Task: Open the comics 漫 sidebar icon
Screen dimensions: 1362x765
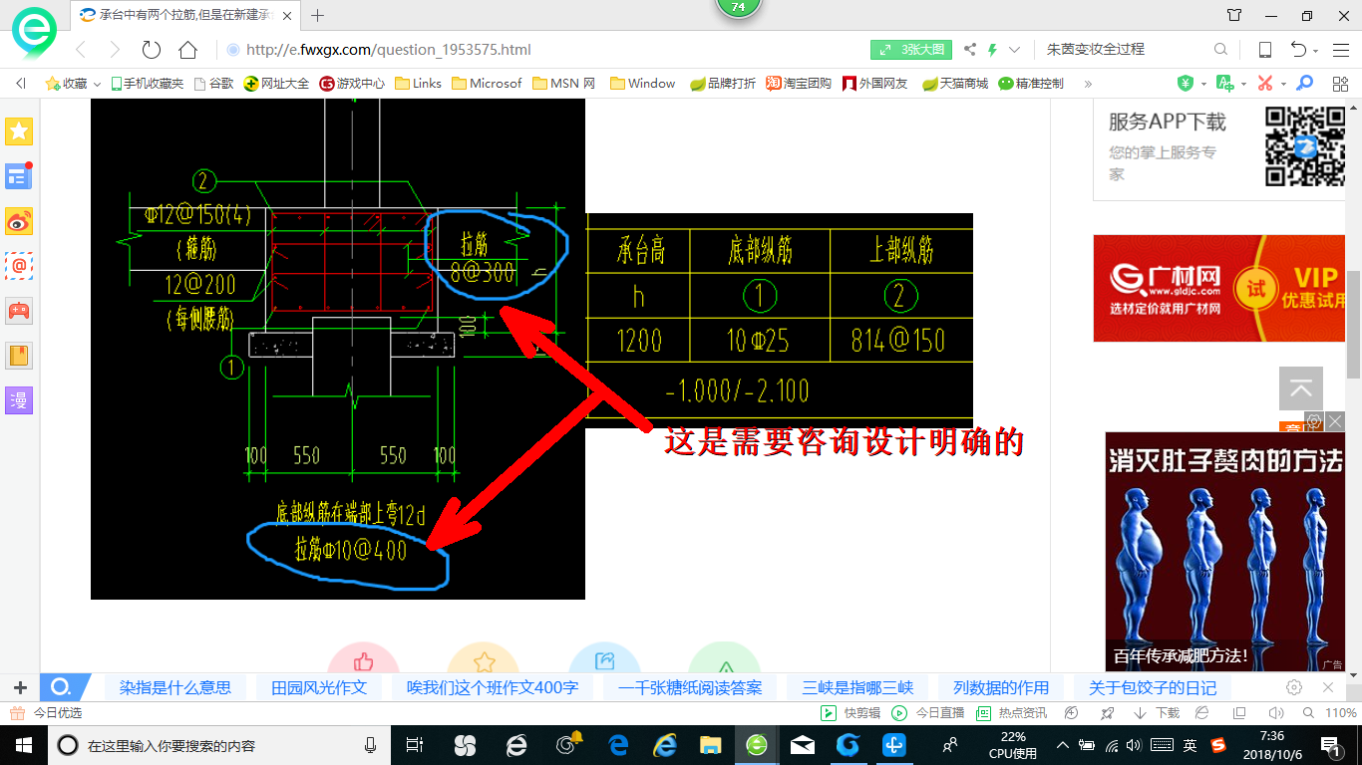Action: 19,400
